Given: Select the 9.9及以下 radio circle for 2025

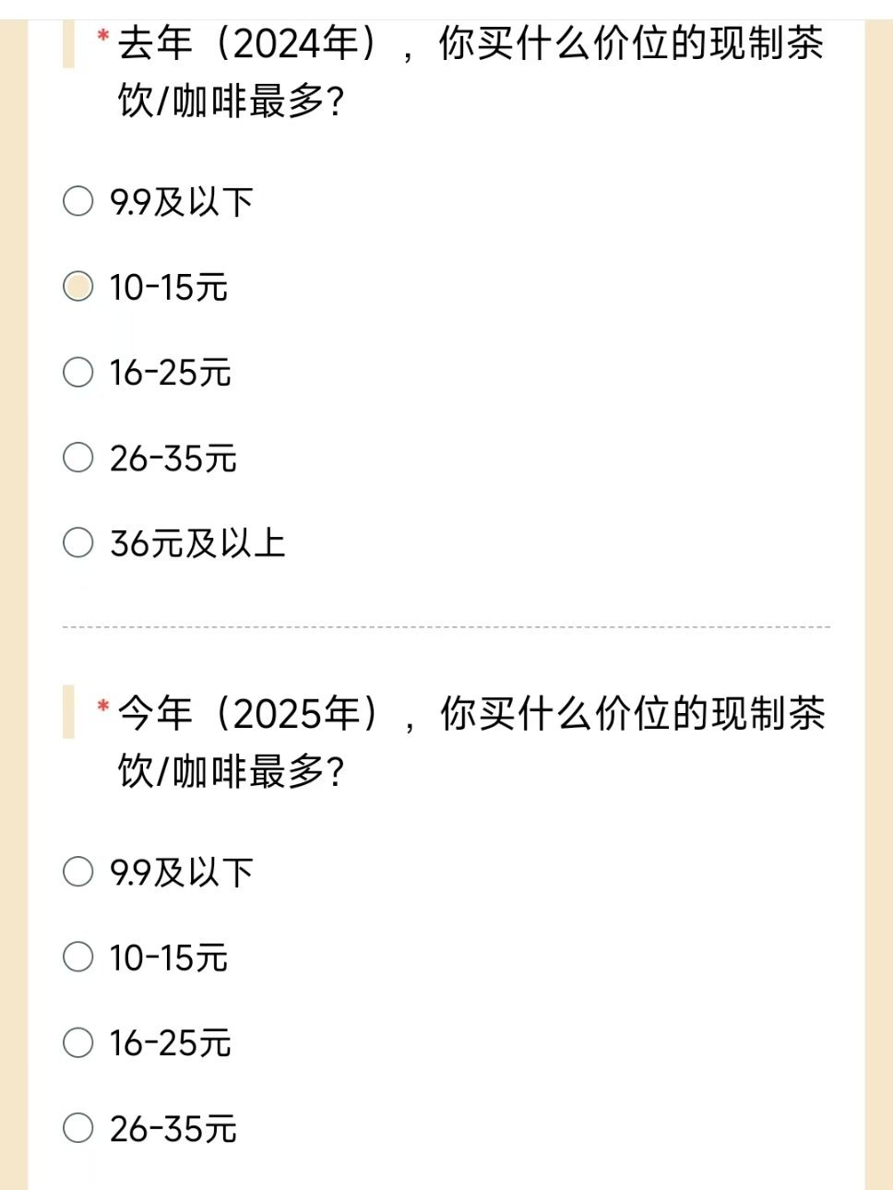Looking at the screenshot, I should coord(78,872).
